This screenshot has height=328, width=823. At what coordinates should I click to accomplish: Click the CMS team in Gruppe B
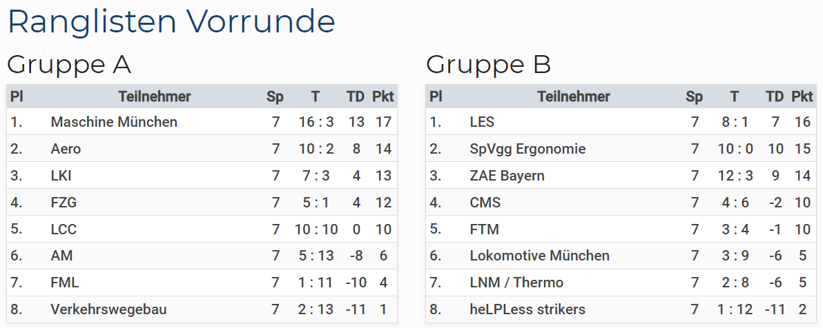pyautogui.click(x=485, y=203)
